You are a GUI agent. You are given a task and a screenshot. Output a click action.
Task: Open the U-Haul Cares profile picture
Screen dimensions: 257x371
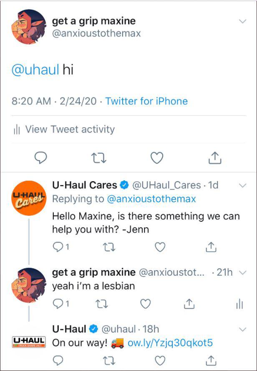click(29, 197)
